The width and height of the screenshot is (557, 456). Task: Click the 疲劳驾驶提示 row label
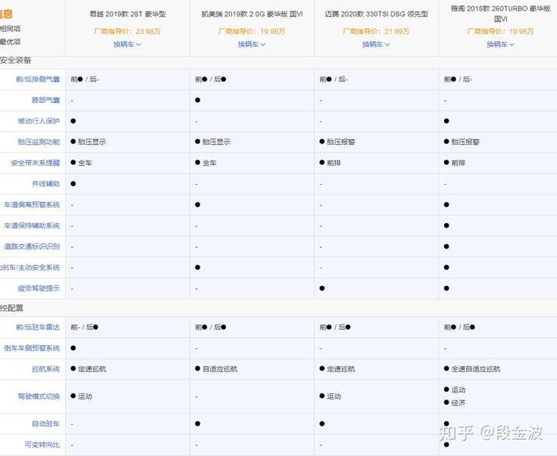click(39, 288)
